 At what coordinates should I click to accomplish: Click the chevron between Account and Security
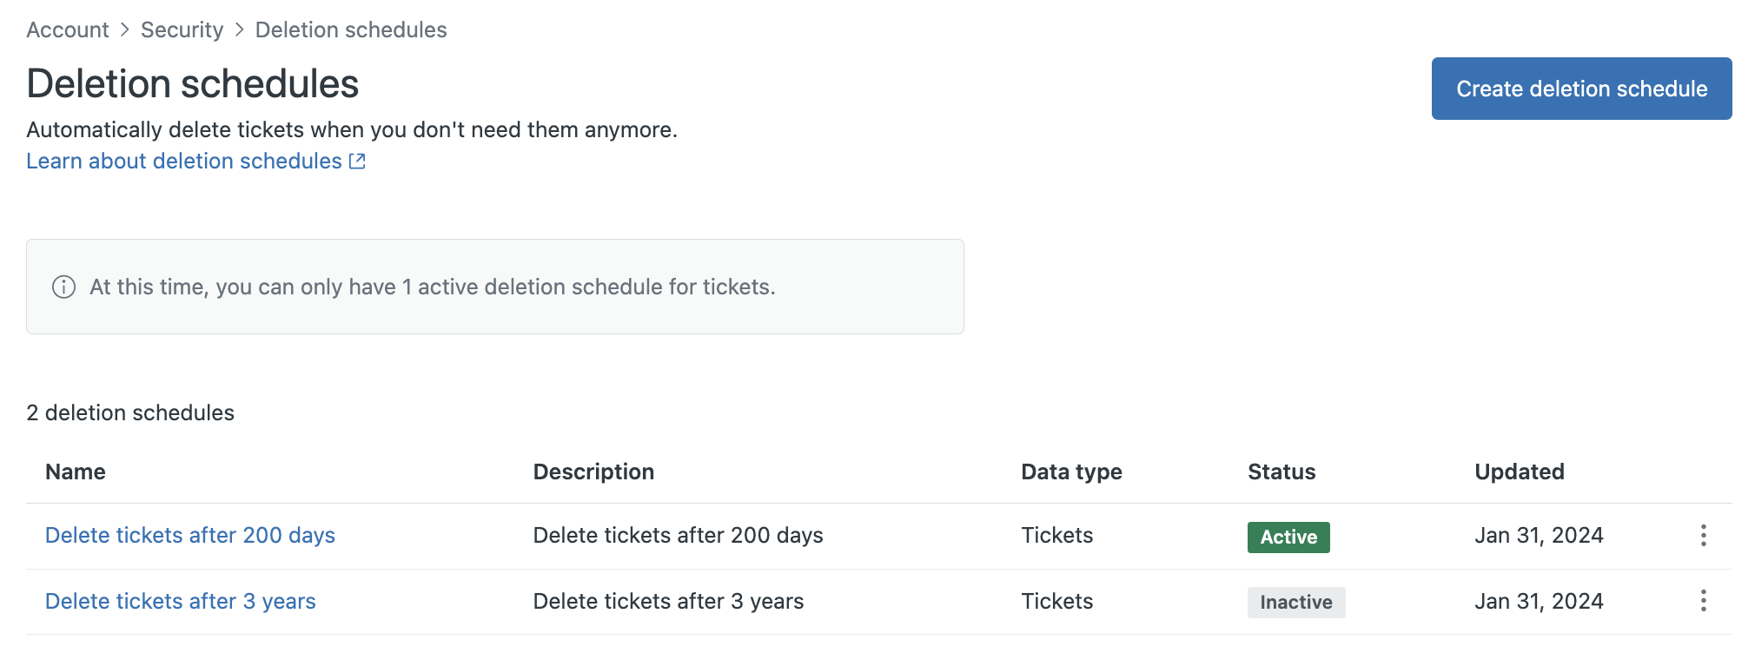tap(125, 30)
